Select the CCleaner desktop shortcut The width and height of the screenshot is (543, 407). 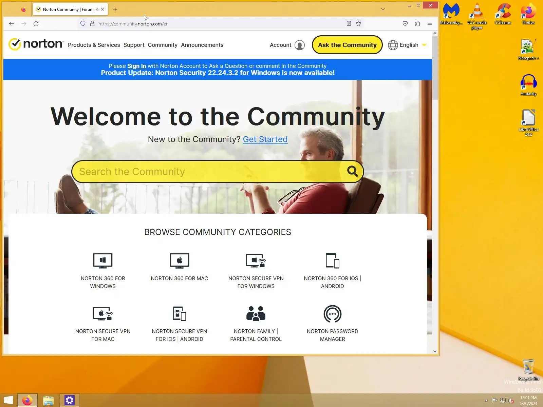pyautogui.click(x=503, y=14)
